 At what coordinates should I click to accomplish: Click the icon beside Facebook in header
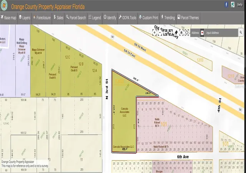pos(233,5)
